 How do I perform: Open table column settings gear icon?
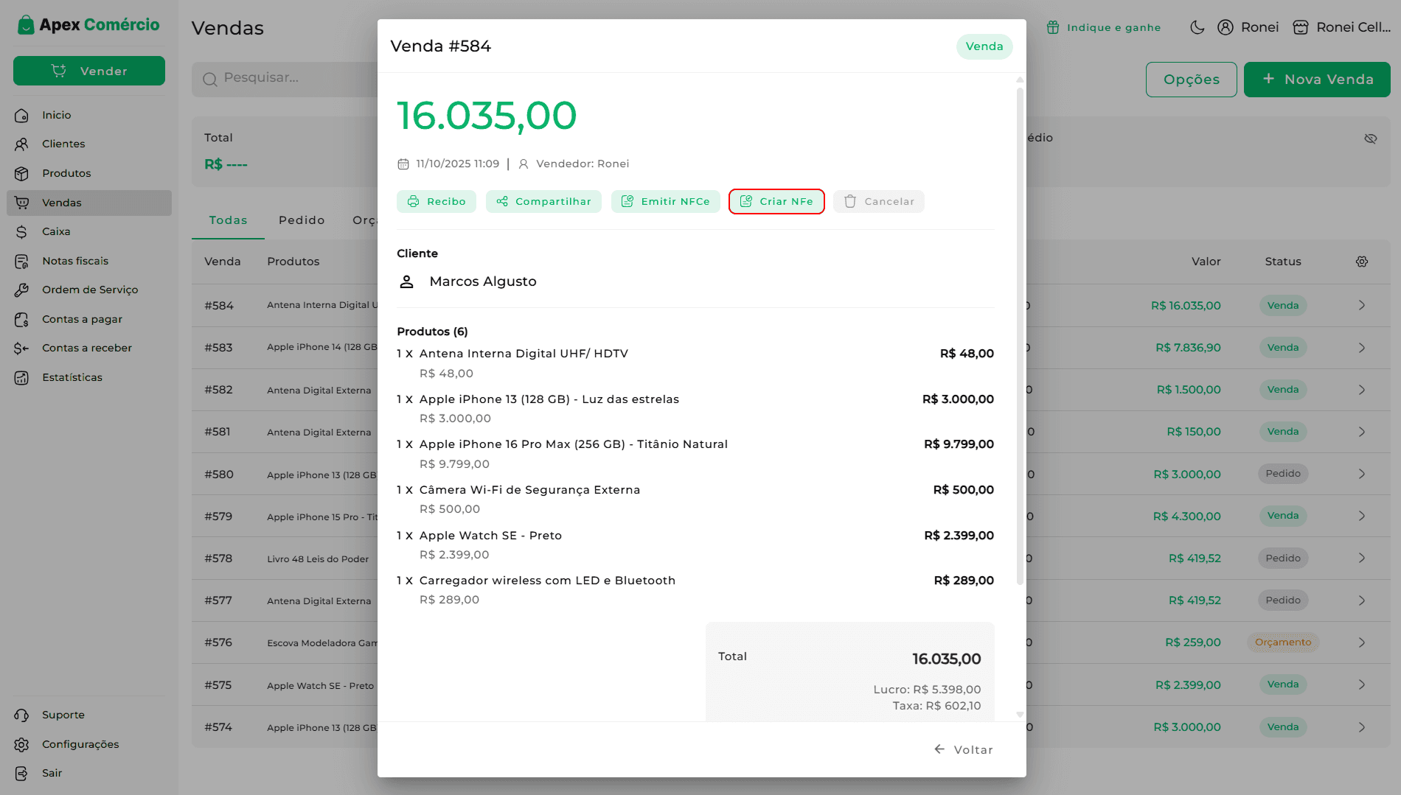click(1362, 262)
